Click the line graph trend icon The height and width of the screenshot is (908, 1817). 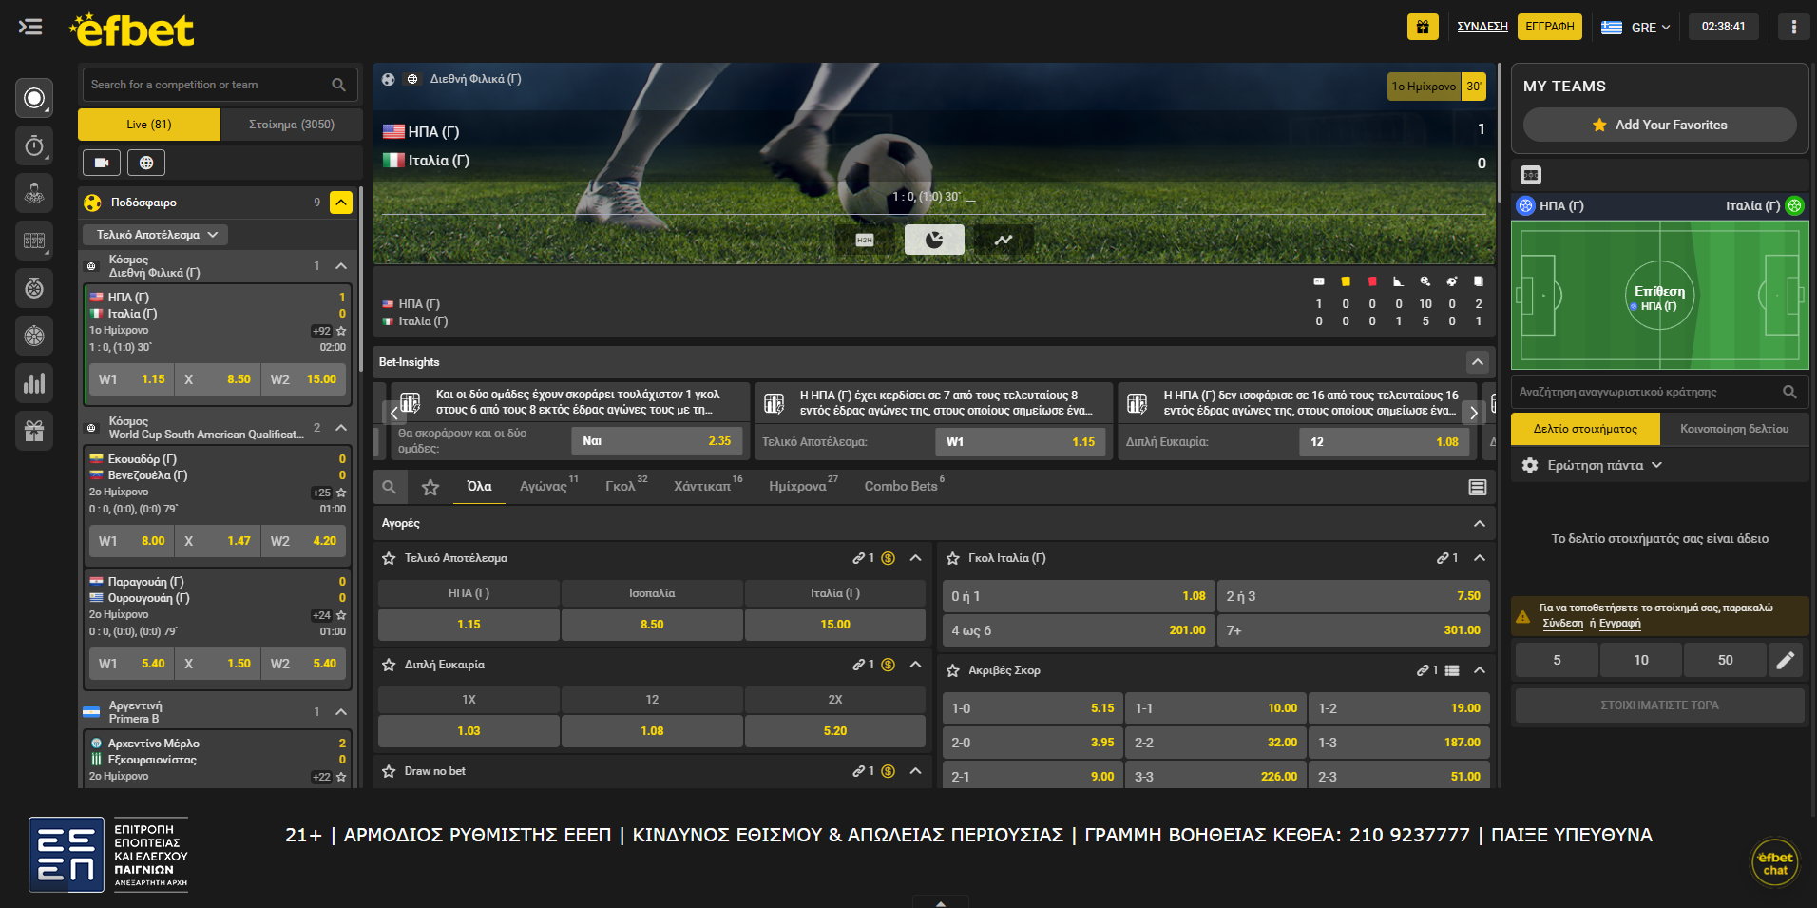1004,240
